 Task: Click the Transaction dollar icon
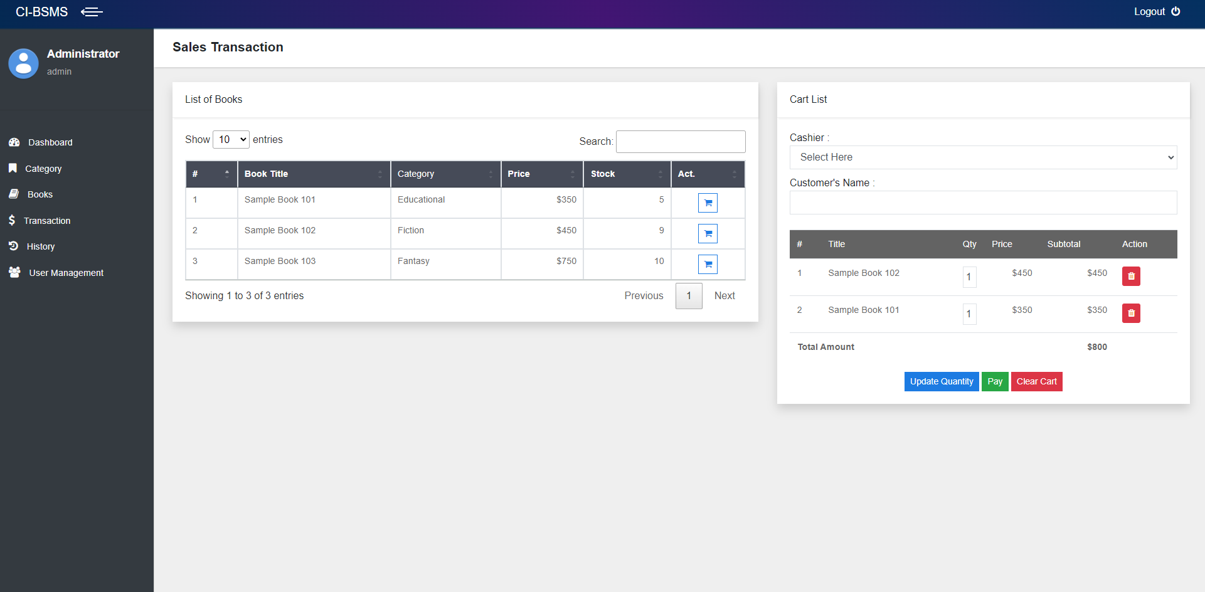pos(12,220)
